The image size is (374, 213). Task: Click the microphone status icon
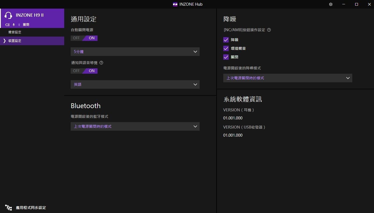(14, 25)
